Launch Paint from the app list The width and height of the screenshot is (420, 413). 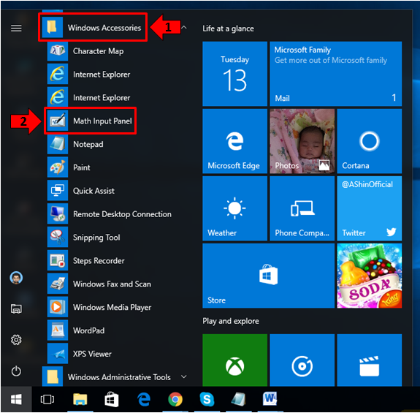(x=115, y=167)
